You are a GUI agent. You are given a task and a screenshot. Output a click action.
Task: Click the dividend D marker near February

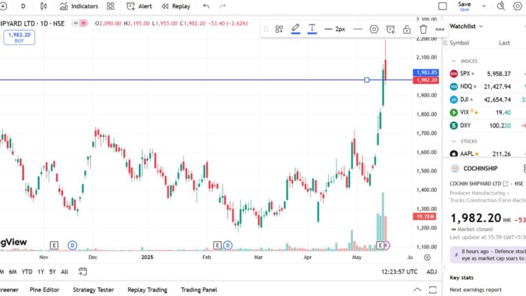[228, 245]
